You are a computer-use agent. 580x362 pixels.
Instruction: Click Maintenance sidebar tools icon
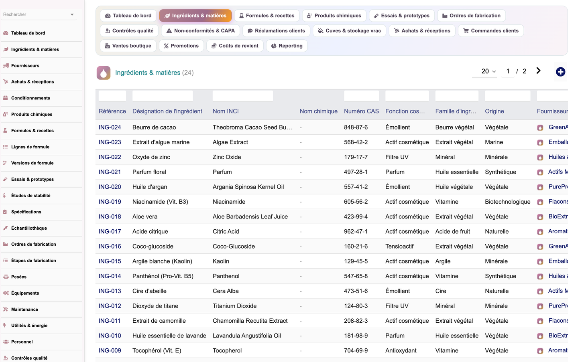pyautogui.click(x=6, y=309)
